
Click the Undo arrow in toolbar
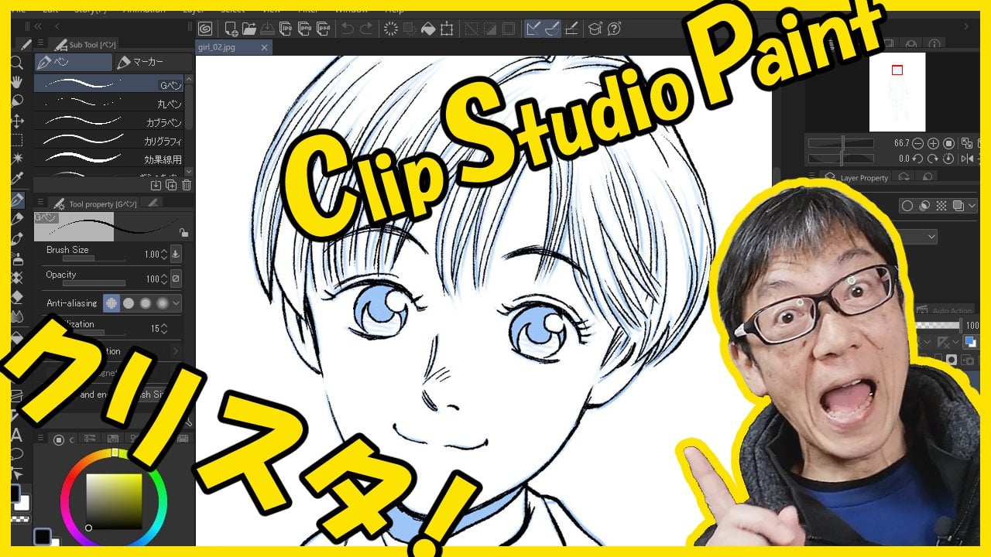[348, 29]
